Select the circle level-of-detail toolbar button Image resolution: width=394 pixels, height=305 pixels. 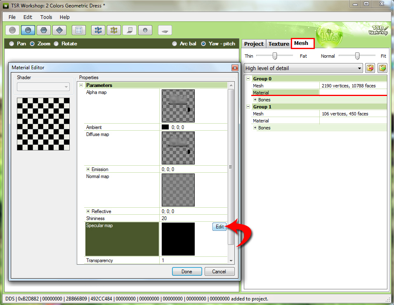click(12, 30)
